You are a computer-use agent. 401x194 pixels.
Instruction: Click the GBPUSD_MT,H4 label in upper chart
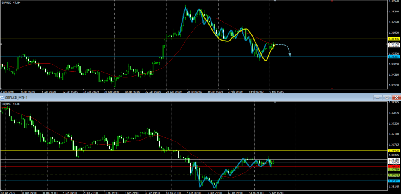[11, 3]
